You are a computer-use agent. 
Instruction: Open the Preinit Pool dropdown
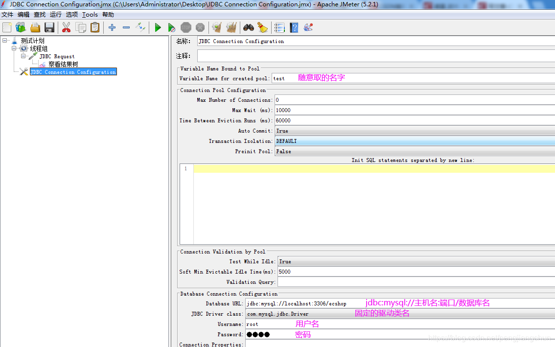click(x=415, y=152)
